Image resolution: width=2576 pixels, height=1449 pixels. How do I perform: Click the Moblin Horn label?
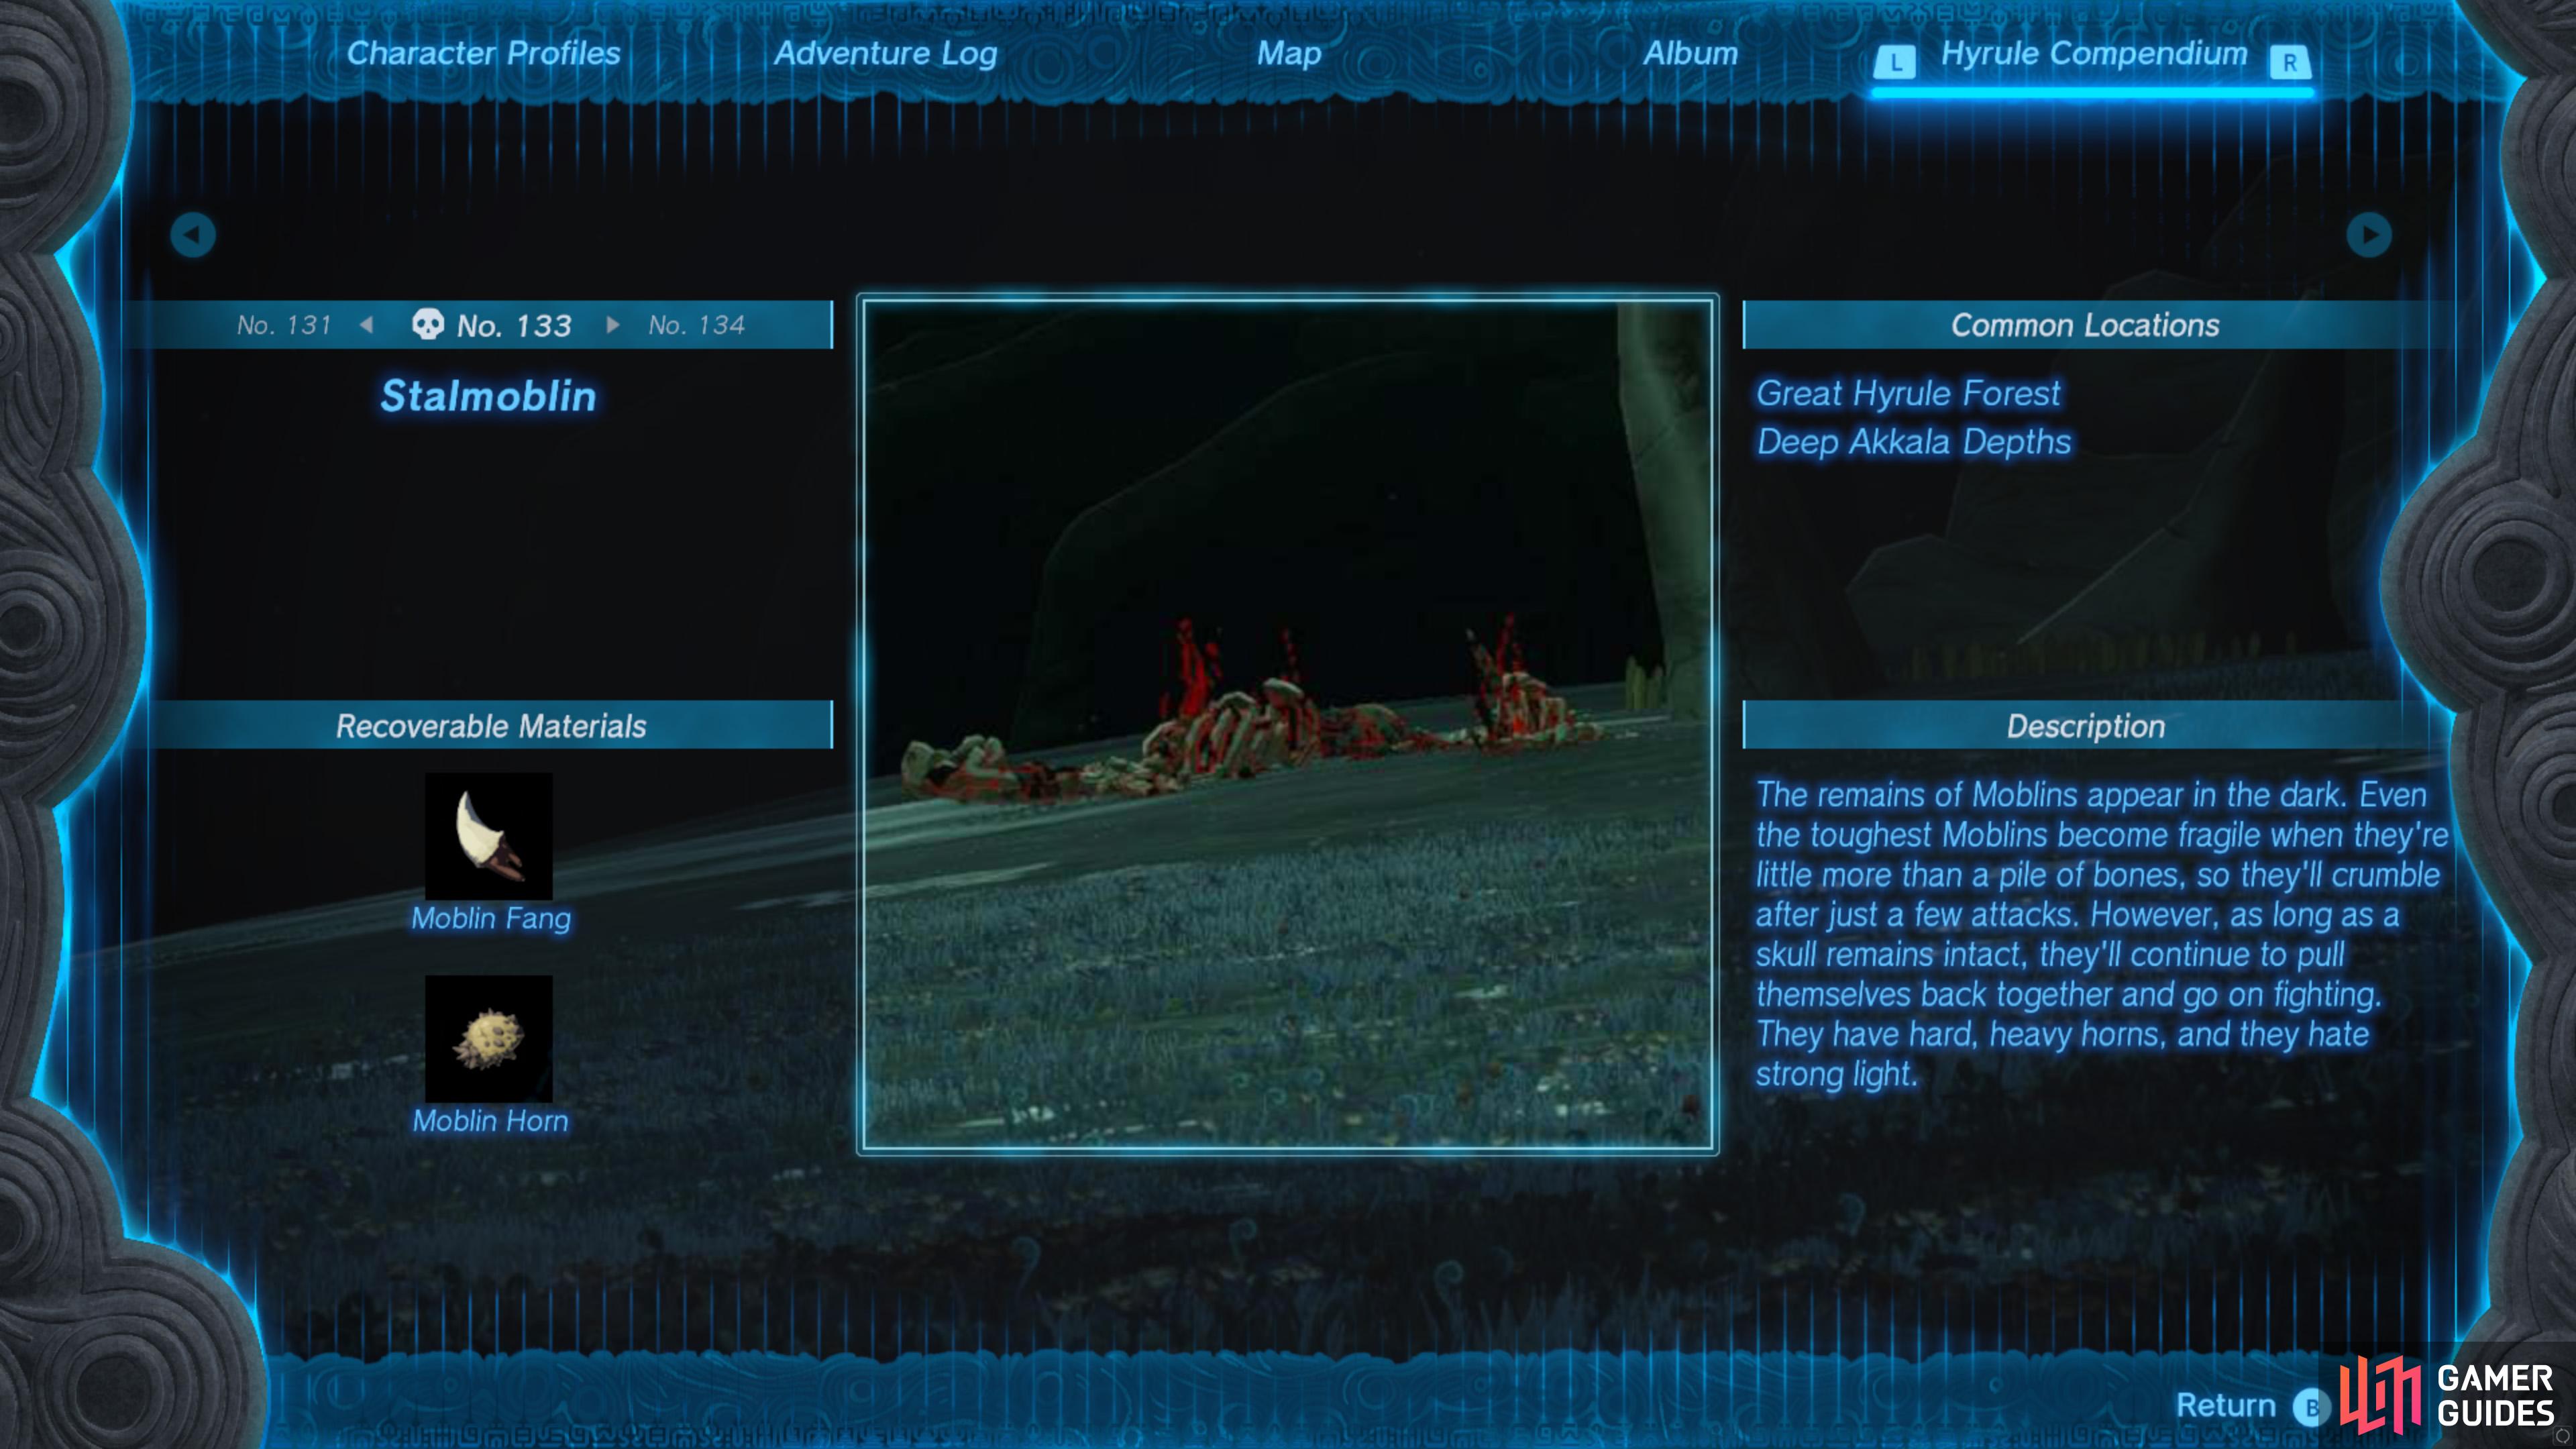[490, 1121]
